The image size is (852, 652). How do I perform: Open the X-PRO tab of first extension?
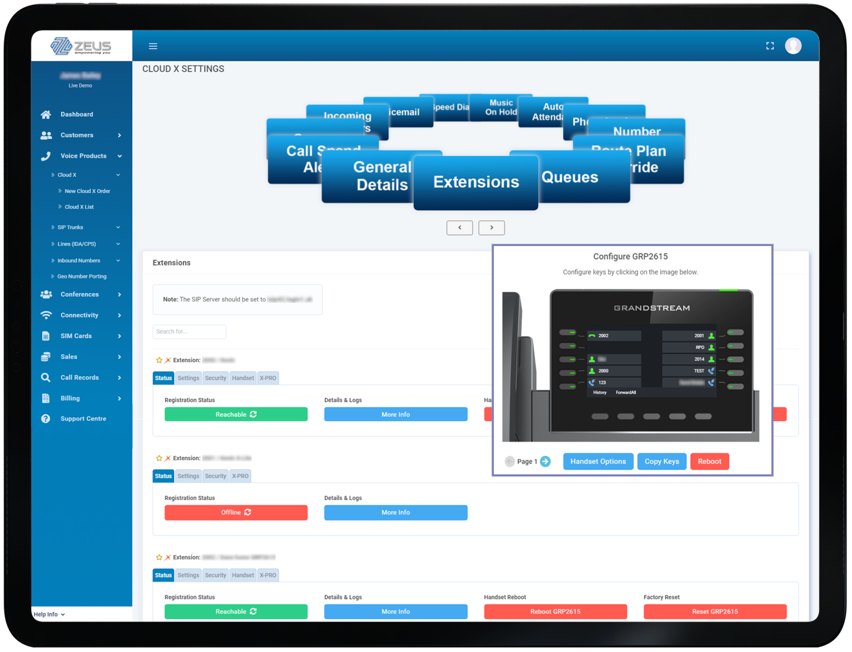268,378
